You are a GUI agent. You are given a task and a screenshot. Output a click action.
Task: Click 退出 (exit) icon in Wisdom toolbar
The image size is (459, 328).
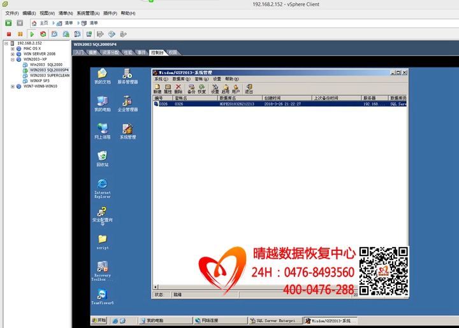click(x=249, y=89)
